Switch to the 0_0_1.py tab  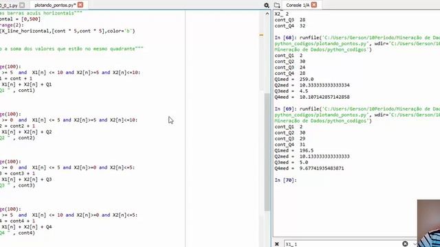coord(9,5)
